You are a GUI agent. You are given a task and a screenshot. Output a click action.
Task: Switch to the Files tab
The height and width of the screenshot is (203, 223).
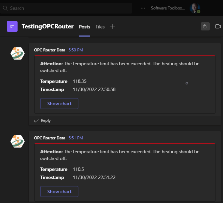[100, 27]
